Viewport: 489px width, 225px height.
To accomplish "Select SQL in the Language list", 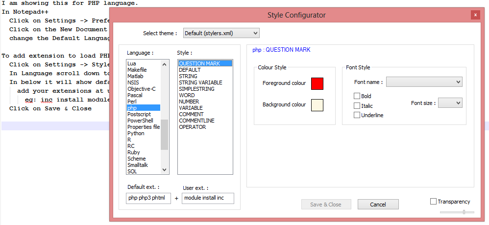I will click(x=143, y=171).
